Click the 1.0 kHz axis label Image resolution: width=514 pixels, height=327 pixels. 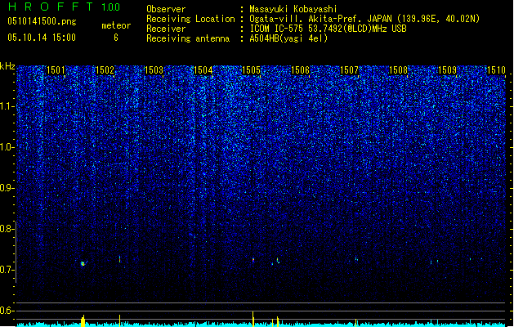7,147
